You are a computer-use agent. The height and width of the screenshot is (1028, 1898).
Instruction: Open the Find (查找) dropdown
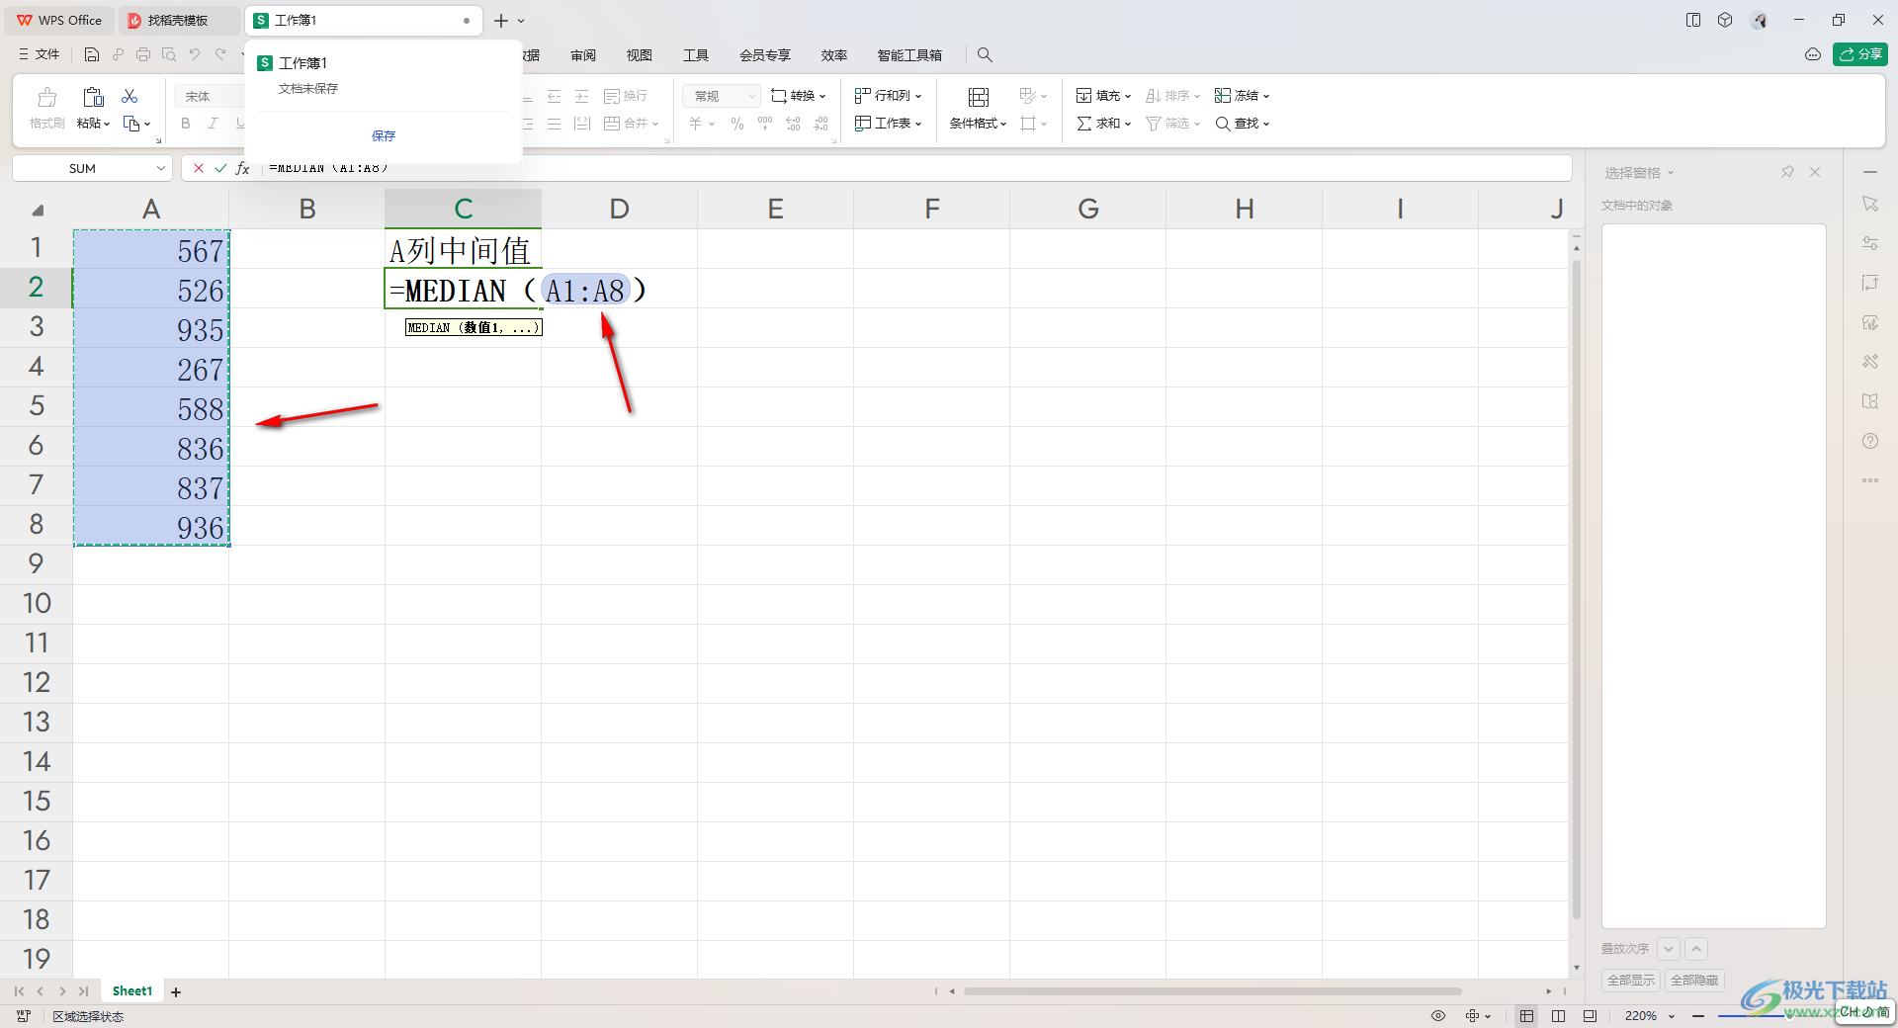click(x=1242, y=124)
